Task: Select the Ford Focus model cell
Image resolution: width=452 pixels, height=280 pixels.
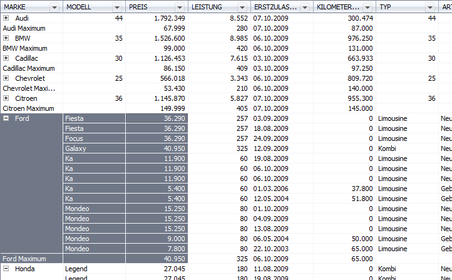Action: (94, 138)
